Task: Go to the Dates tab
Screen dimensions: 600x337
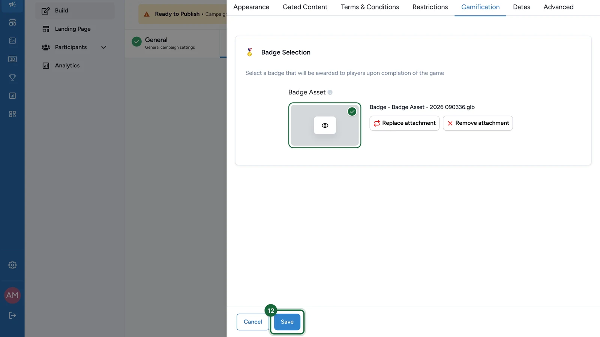Action: click(x=522, y=7)
